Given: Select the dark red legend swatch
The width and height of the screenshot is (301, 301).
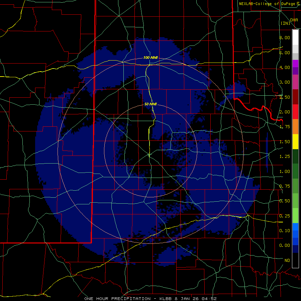Looking at the screenshot, I should click(295, 97).
